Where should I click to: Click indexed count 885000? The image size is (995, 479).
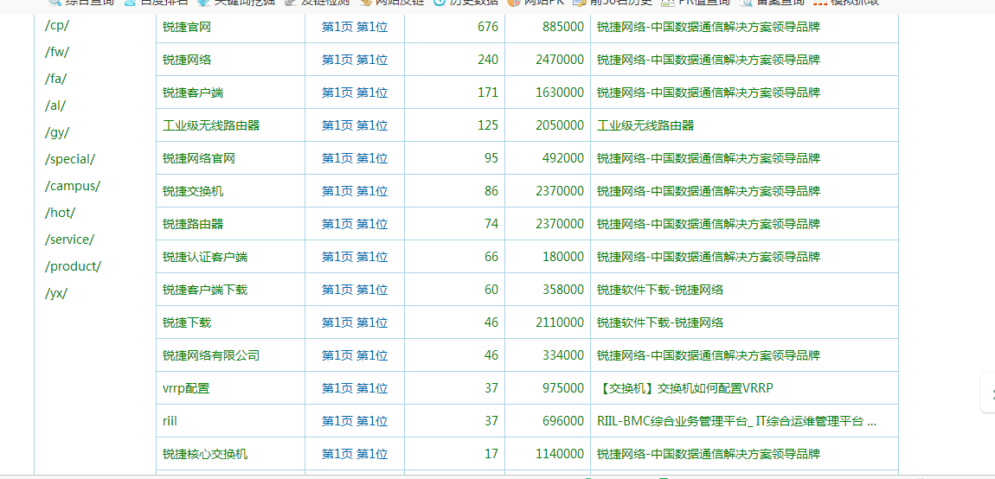(563, 27)
